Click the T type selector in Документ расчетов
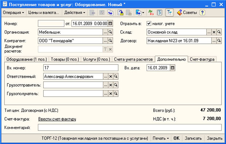Viewport: 226px width, 144px height. [105, 49]
